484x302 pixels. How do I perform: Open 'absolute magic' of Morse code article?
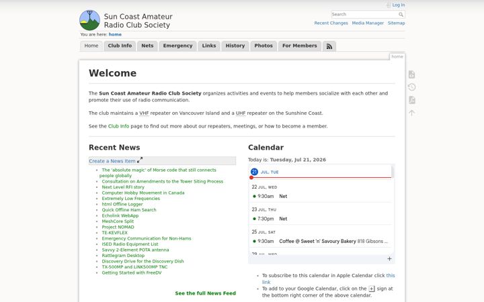pyautogui.click(x=158, y=172)
